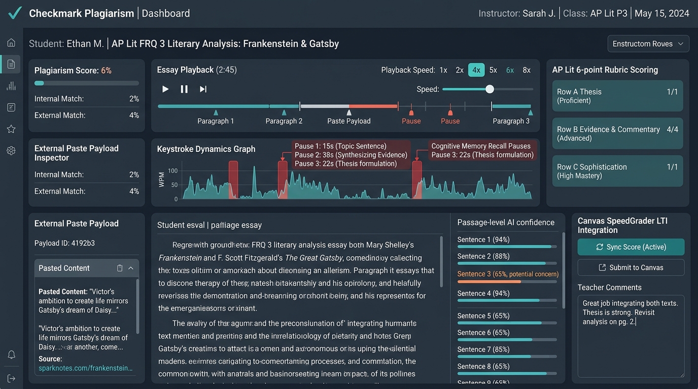Click the Plagiarism Score progress bar
This screenshot has height=389, width=698.
[86, 83]
